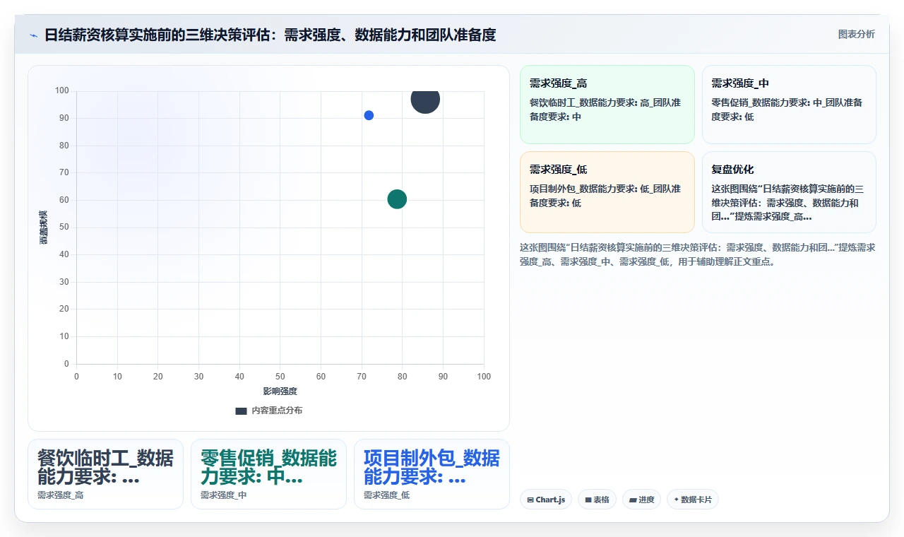Select the 项目制外包 data card
The width and height of the screenshot is (904, 537).
pos(432,474)
